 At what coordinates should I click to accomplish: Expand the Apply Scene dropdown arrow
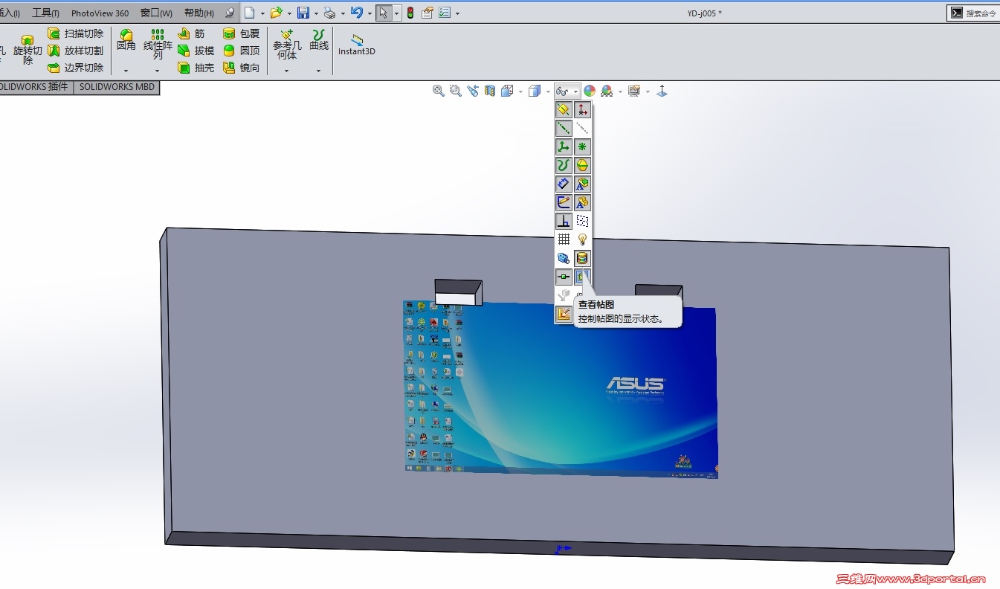(619, 91)
